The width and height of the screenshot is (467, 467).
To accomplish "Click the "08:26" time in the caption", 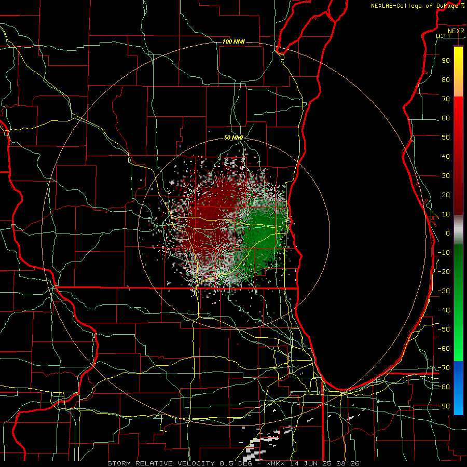I will [x=348, y=463].
